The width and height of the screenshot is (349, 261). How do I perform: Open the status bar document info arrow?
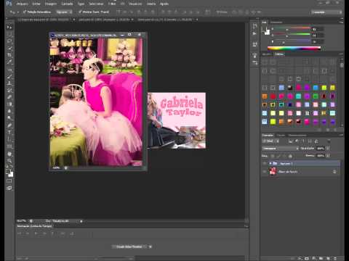point(81,221)
